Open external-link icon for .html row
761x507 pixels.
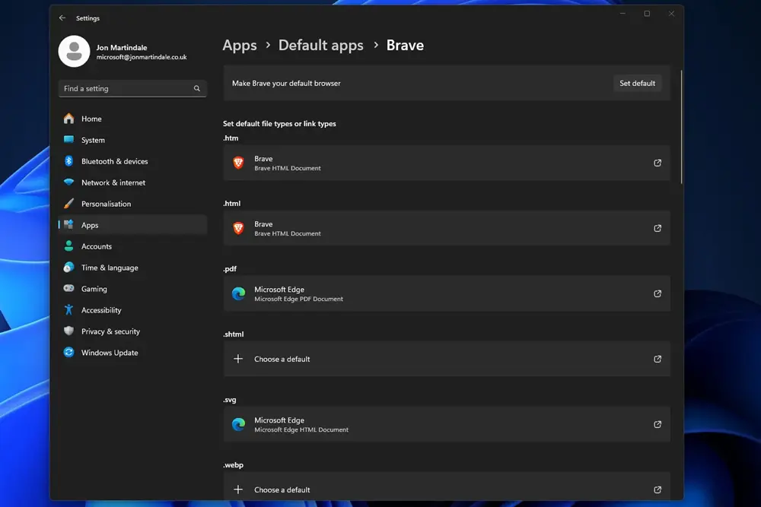(x=658, y=228)
